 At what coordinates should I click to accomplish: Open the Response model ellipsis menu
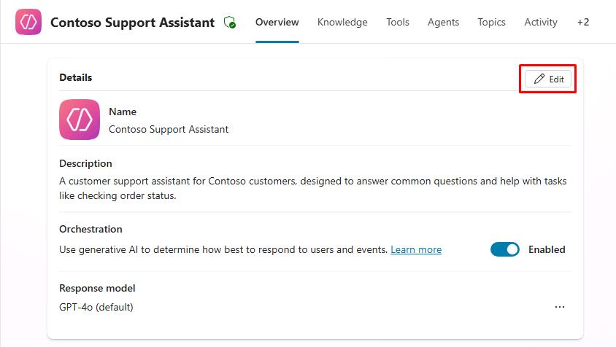[x=560, y=307]
